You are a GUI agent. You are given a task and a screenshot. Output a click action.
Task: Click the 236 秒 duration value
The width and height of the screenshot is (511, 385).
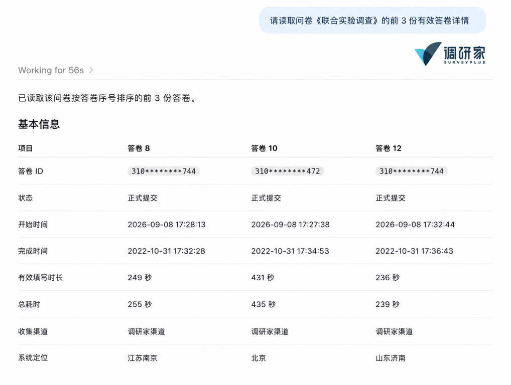tap(388, 278)
